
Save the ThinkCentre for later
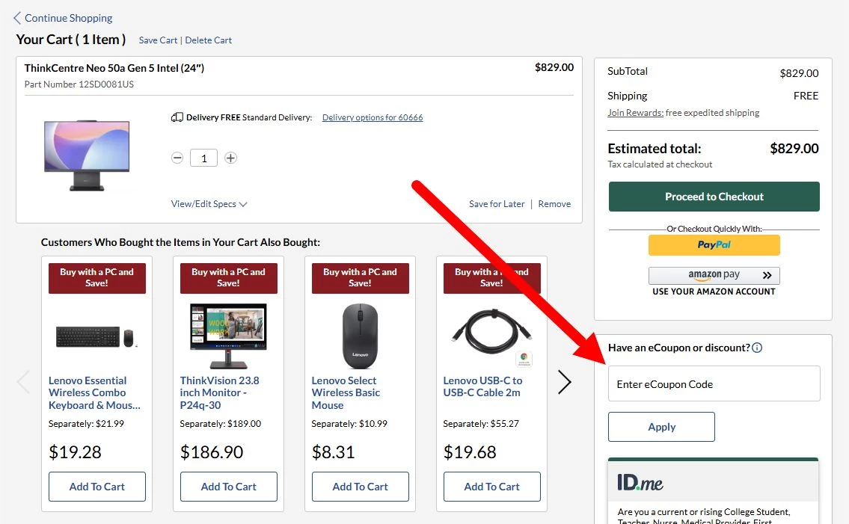click(x=497, y=204)
